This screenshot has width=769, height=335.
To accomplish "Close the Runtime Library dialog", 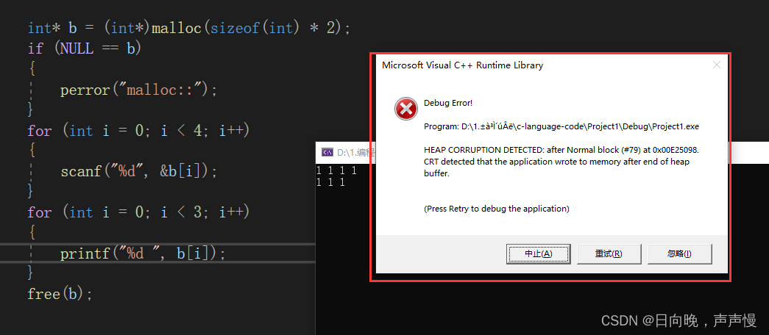I will [716, 65].
